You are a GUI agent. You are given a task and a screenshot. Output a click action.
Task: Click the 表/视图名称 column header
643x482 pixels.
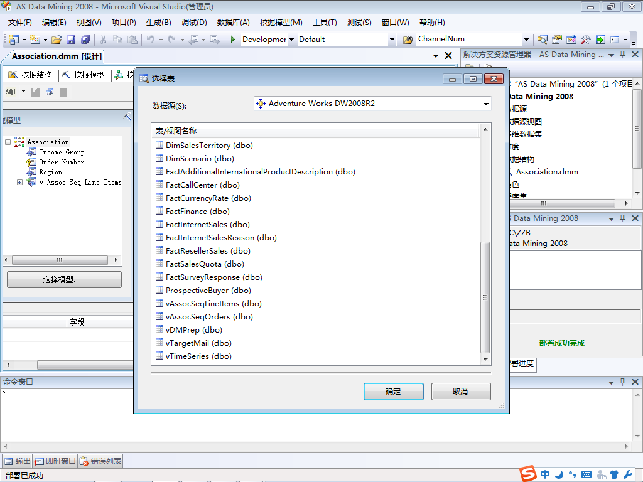(315, 131)
